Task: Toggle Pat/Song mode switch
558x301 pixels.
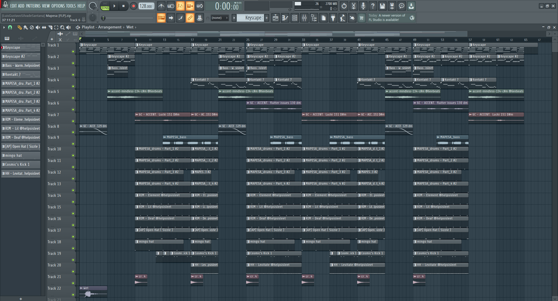Action: tap(105, 6)
